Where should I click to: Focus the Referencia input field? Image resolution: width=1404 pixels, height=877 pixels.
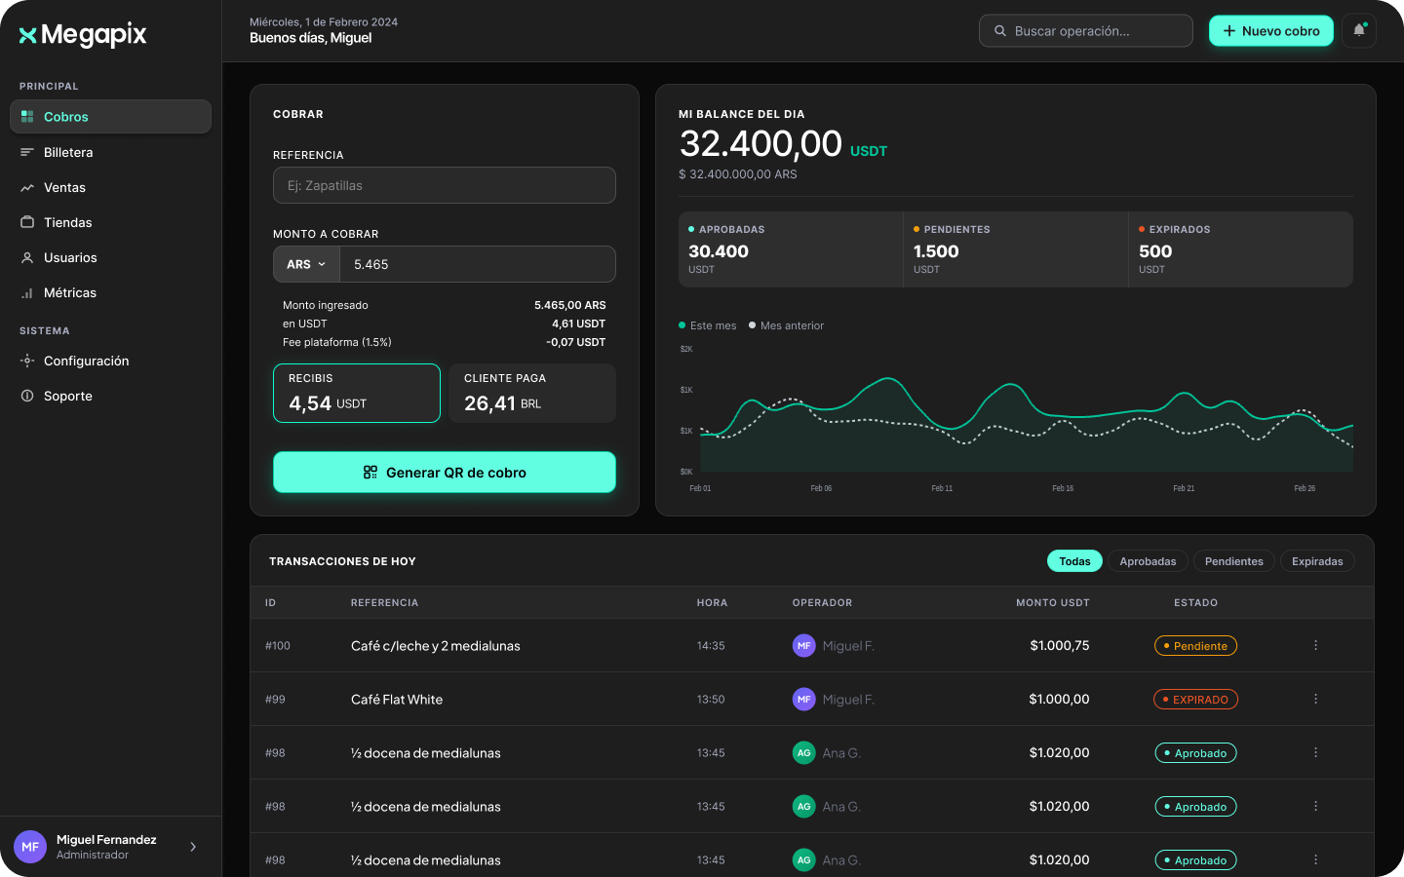(x=445, y=185)
